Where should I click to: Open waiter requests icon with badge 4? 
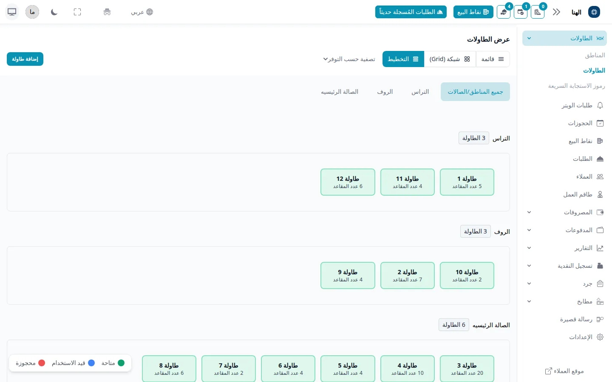(504, 12)
